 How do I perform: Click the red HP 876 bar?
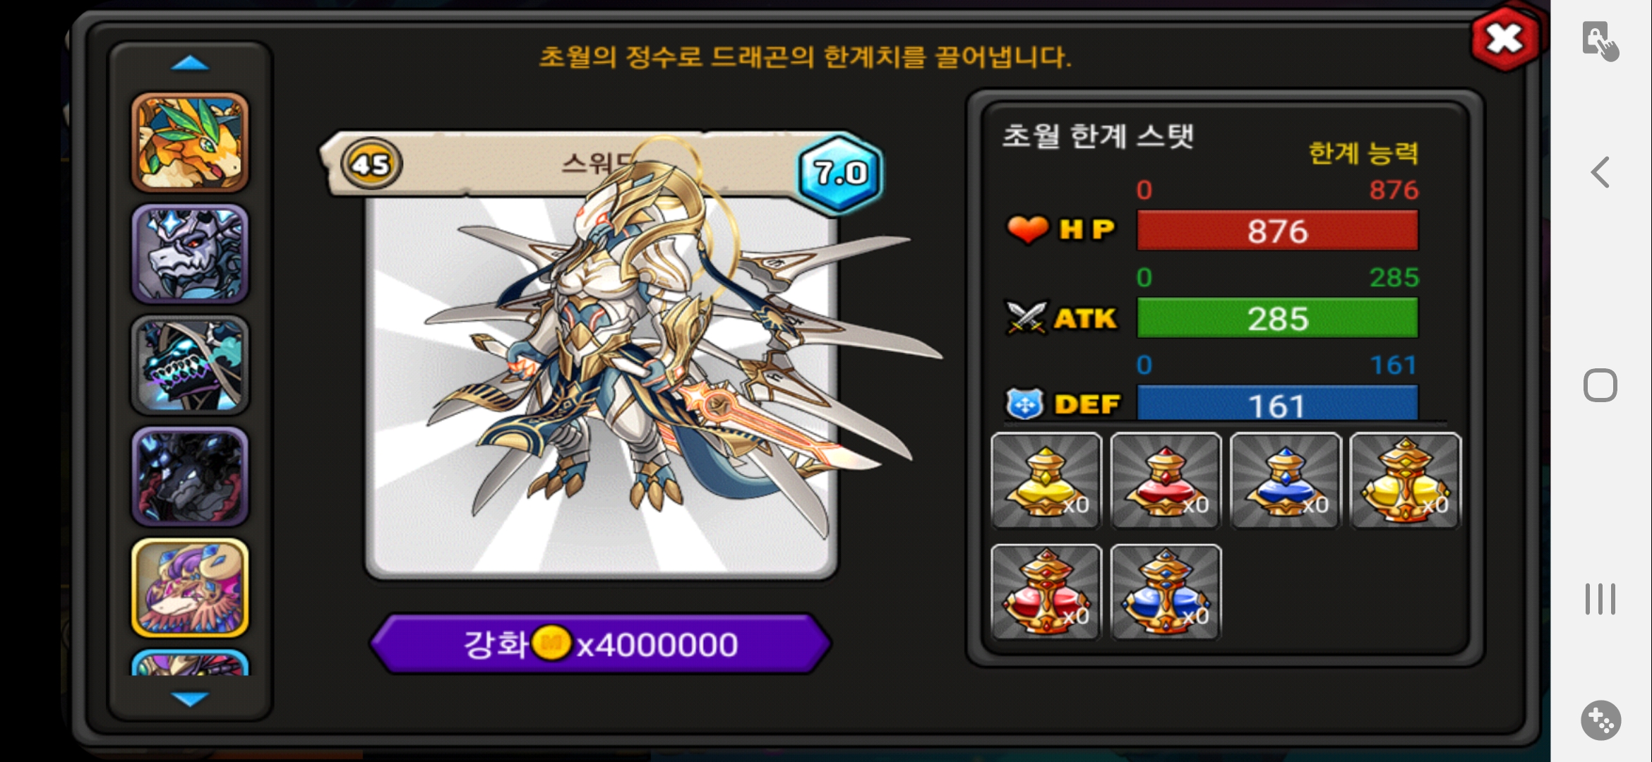pyautogui.click(x=1277, y=231)
